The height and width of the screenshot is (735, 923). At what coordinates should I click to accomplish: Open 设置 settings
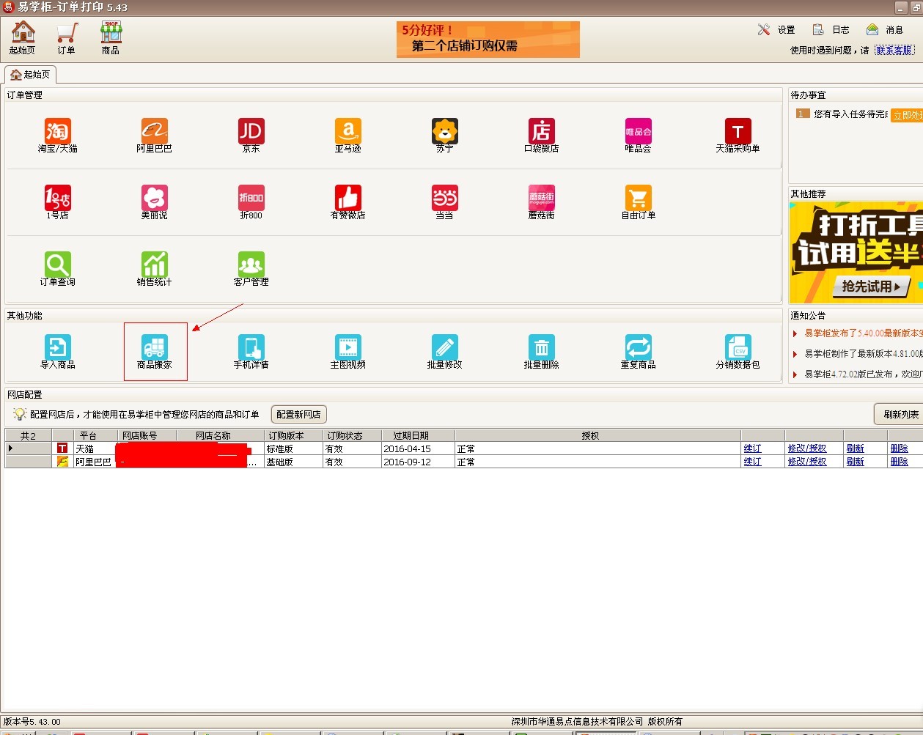click(x=777, y=30)
